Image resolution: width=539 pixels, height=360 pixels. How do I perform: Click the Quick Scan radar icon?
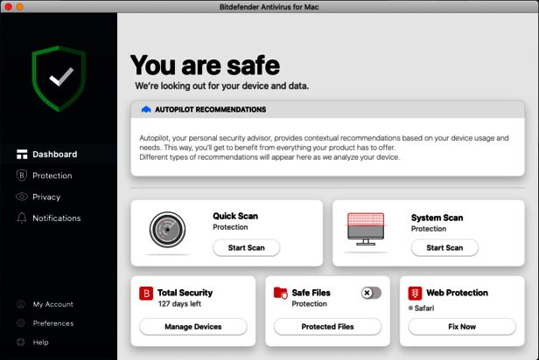(166, 232)
